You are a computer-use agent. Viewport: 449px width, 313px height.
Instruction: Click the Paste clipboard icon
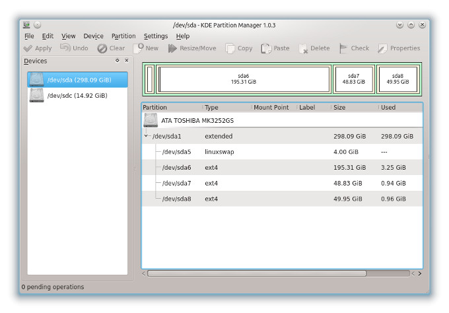pos(266,48)
